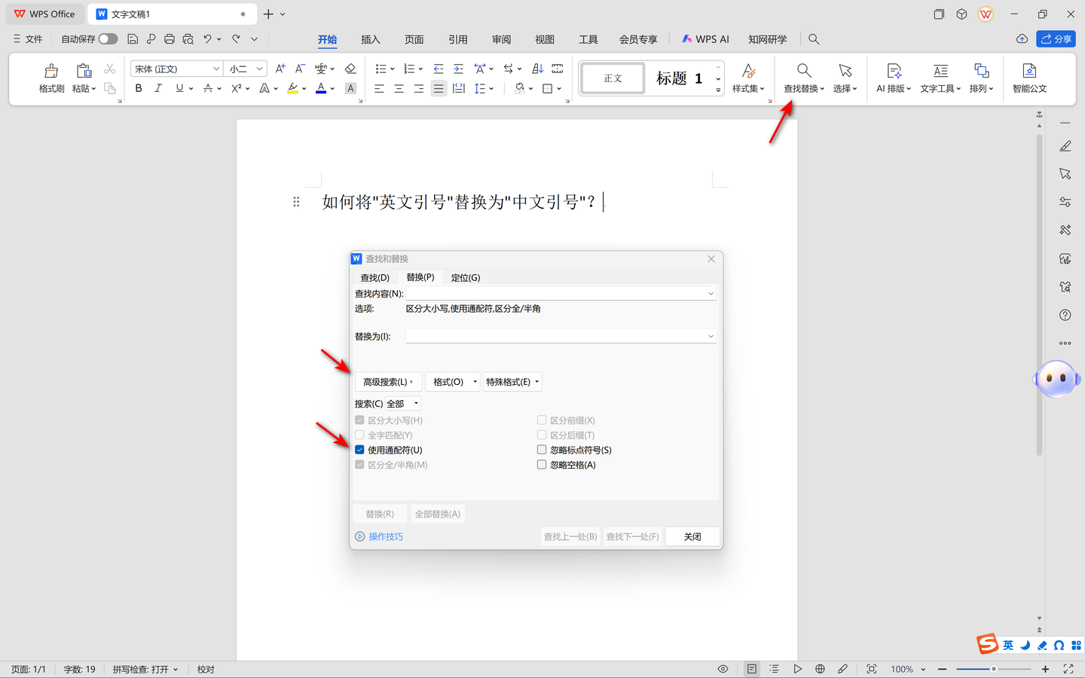This screenshot has width=1085, height=678.
Task: Click the yellow highlight color swatch
Action: pyautogui.click(x=293, y=89)
